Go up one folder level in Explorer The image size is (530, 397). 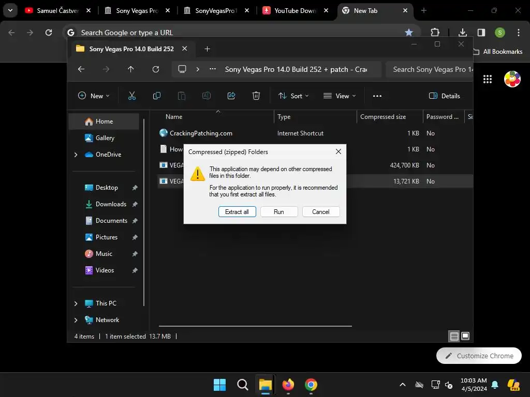[131, 69]
